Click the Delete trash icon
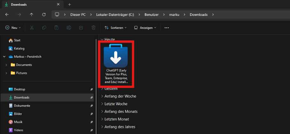Image resolution: width=290 pixels, height=134 pixels. pyautogui.click(x=93, y=28)
